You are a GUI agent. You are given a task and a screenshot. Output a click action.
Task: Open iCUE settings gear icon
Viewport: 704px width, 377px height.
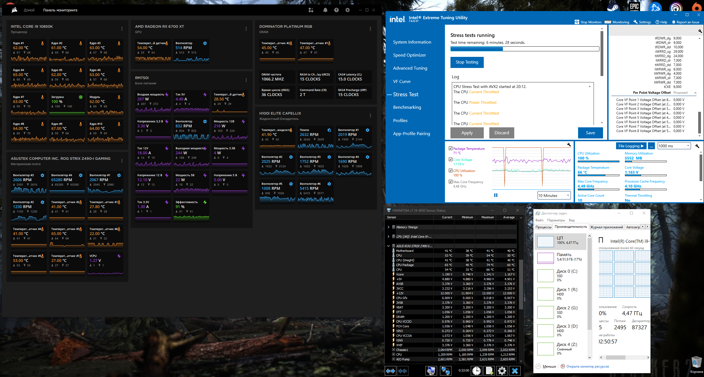pyautogui.click(x=347, y=10)
